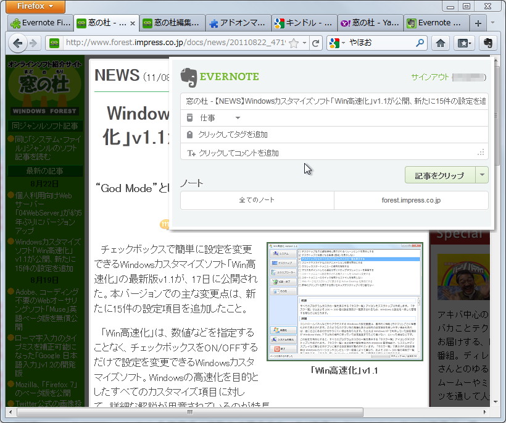This screenshot has height=423, width=506.
Task: Open a new tab with the plus icon
Action: 479,22
